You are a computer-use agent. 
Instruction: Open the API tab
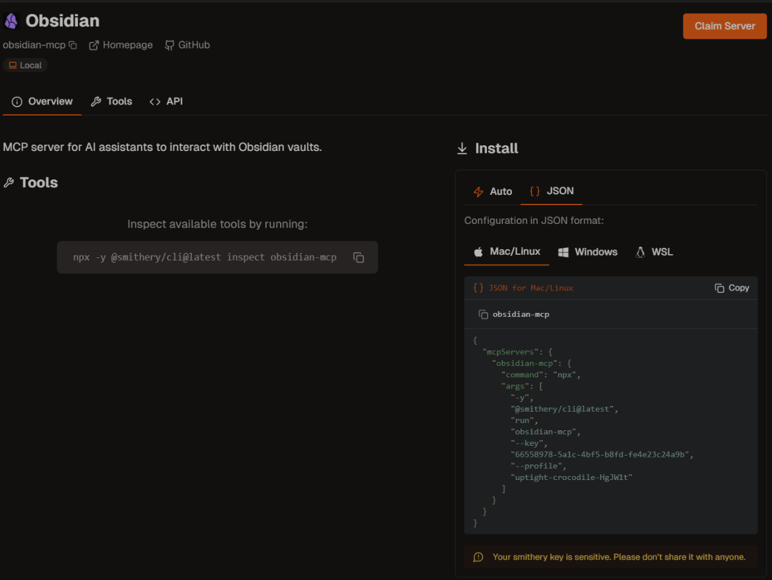pos(166,101)
